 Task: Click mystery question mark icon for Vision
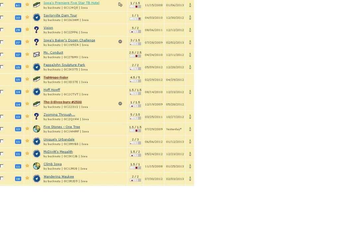(x=37, y=30)
